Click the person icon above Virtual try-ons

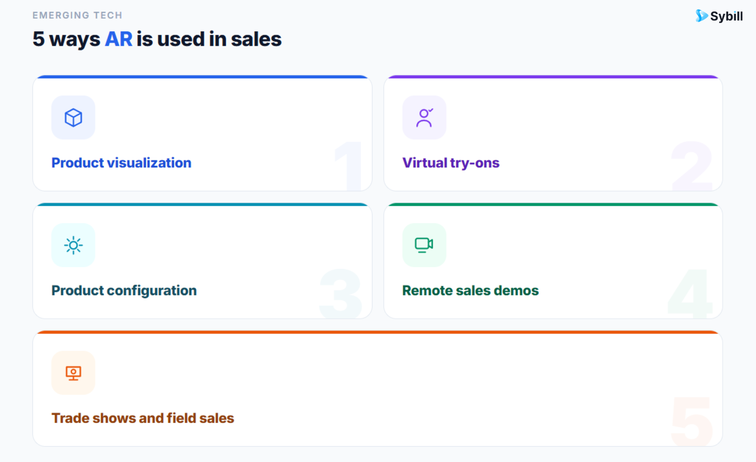(424, 118)
